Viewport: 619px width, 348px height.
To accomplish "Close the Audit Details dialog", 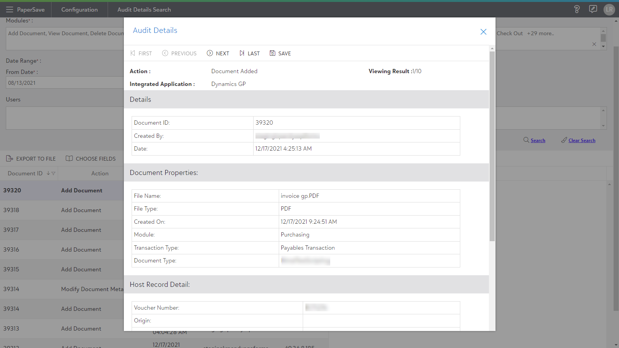I will [x=483, y=32].
